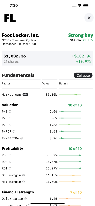Tap the Market cap rating bar
The height and width of the screenshot is (206, 95).
[70, 94]
